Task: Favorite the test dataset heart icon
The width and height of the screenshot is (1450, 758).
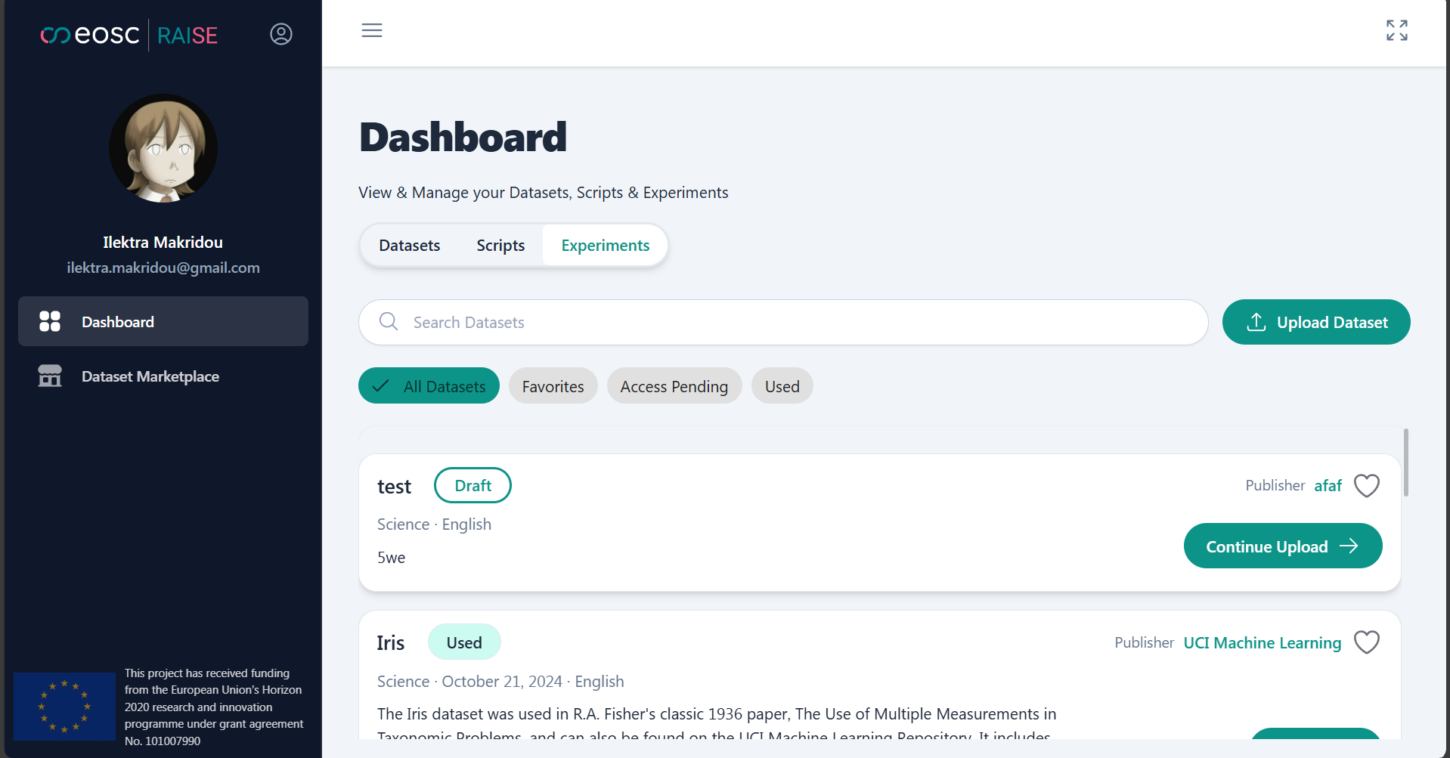Action: pyautogui.click(x=1366, y=485)
